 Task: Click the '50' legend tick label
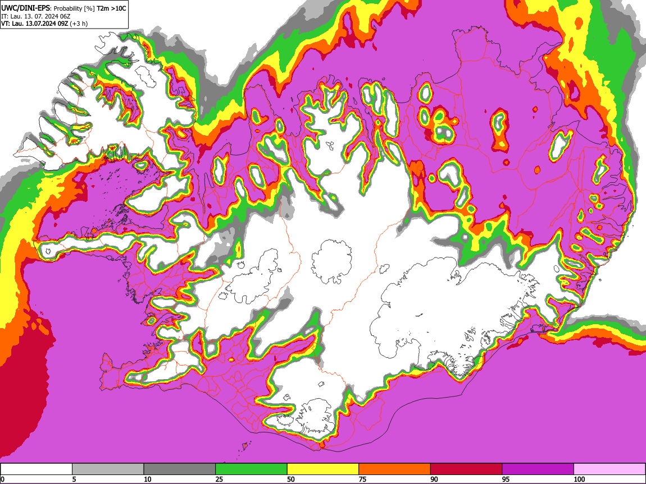291,479
